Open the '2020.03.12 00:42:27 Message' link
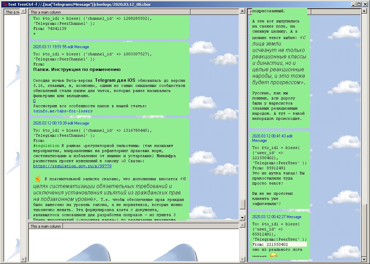Screen dimensions: 370x264 click(276, 217)
